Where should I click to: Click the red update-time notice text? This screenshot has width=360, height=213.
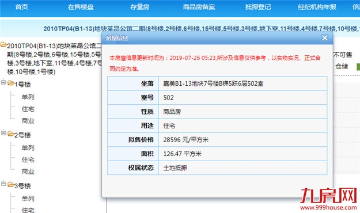click(215, 63)
